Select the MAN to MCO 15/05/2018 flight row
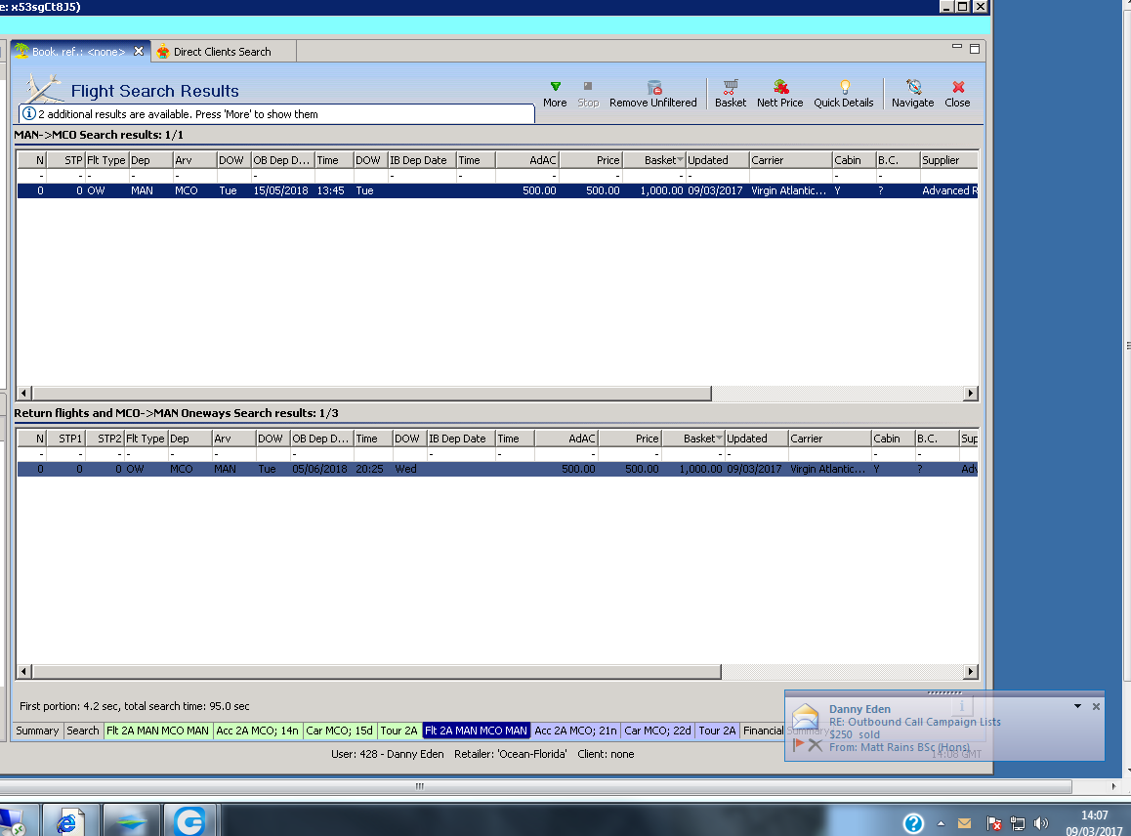This screenshot has width=1131, height=836. pyautogui.click(x=497, y=190)
